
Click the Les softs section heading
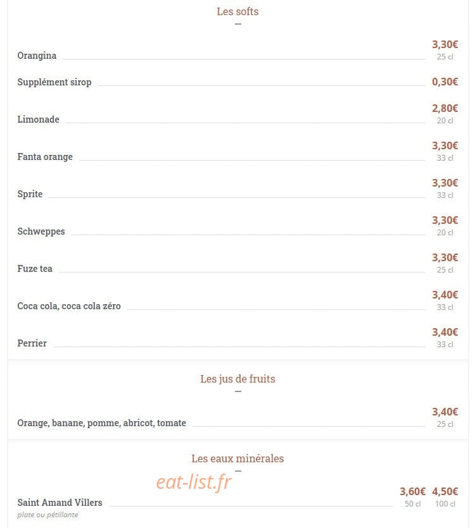pos(237,11)
